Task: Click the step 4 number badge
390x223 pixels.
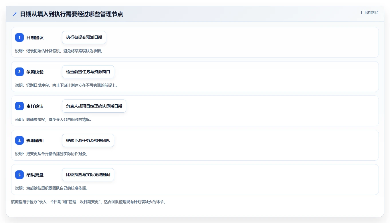Action: 19,140
